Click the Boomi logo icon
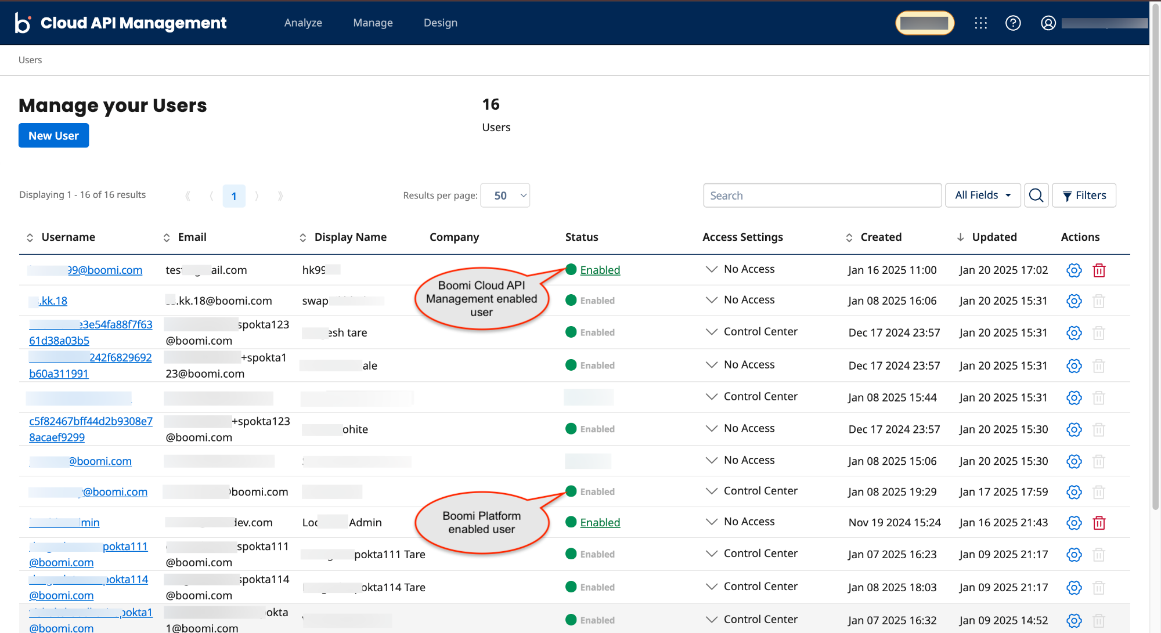1161x633 pixels. pos(23,23)
